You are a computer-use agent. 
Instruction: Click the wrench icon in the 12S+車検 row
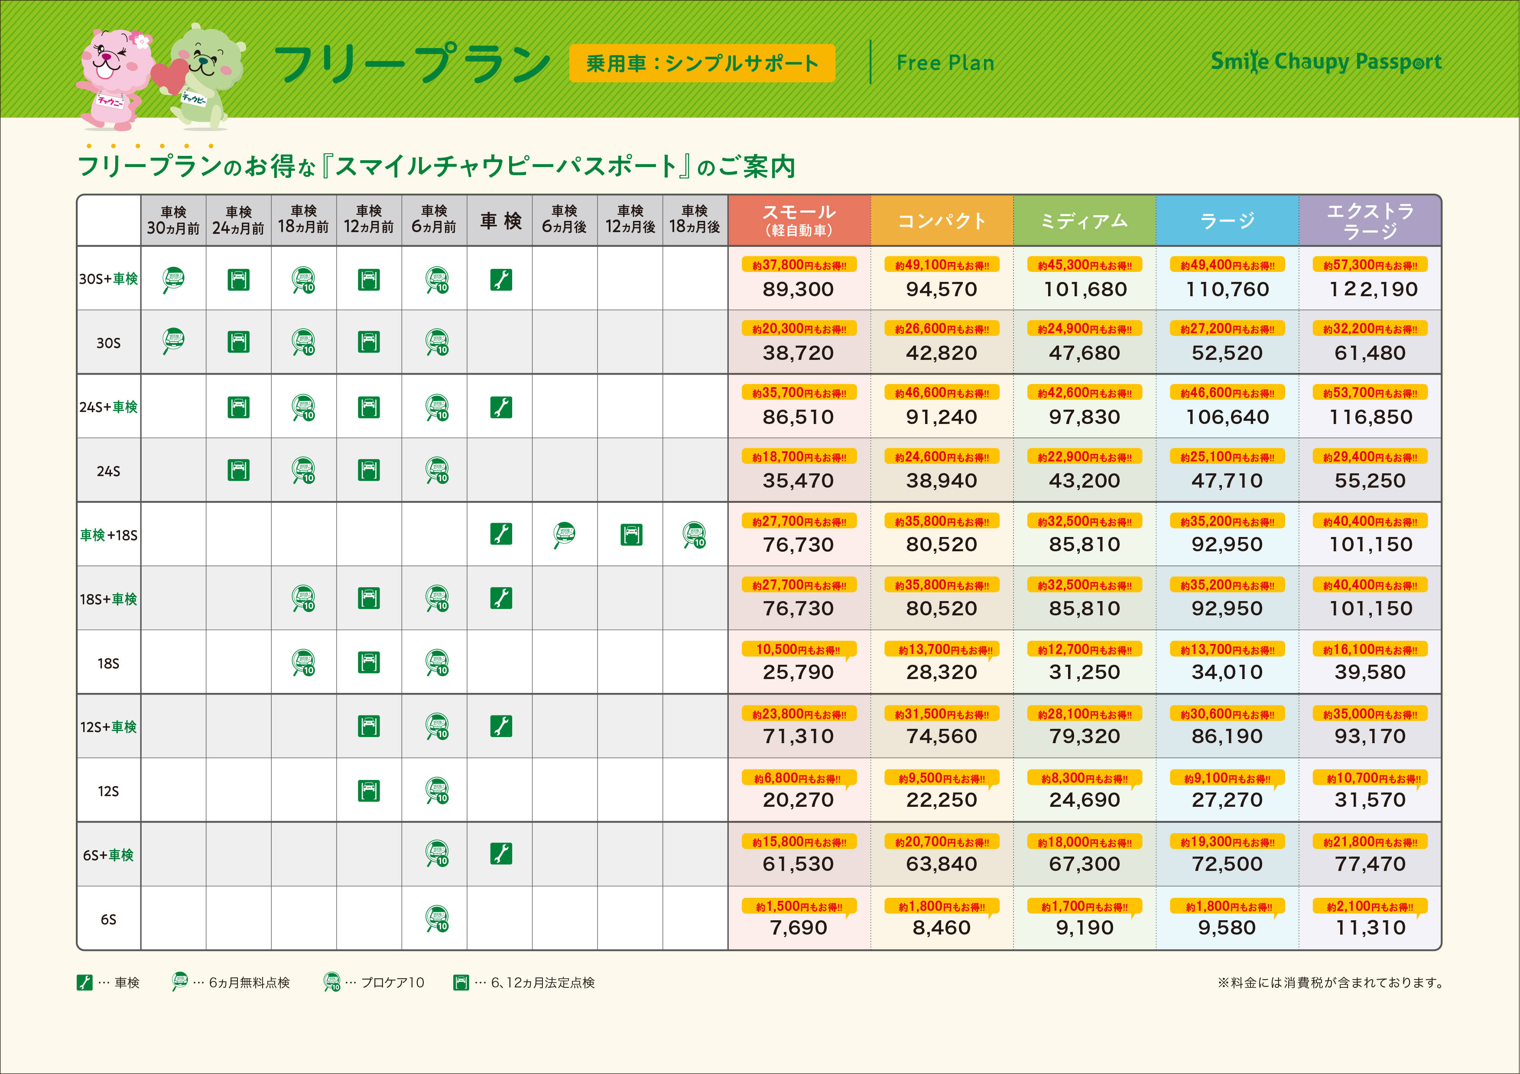click(501, 726)
